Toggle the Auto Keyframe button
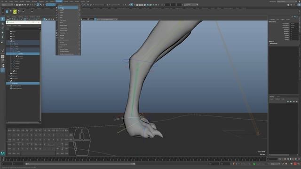Viewport: 301px width, 169px height. (x=295, y=164)
